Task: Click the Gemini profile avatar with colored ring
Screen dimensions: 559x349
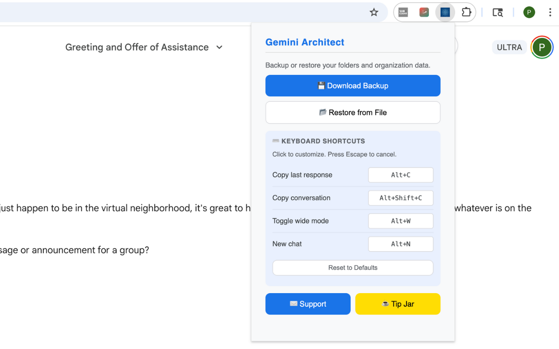Action: click(542, 47)
